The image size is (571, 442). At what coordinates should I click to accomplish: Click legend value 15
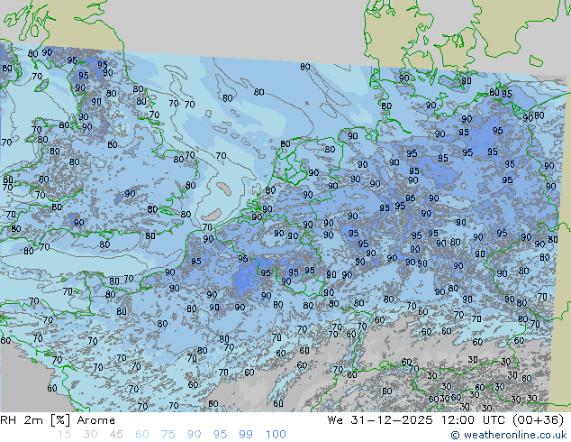pos(64,435)
